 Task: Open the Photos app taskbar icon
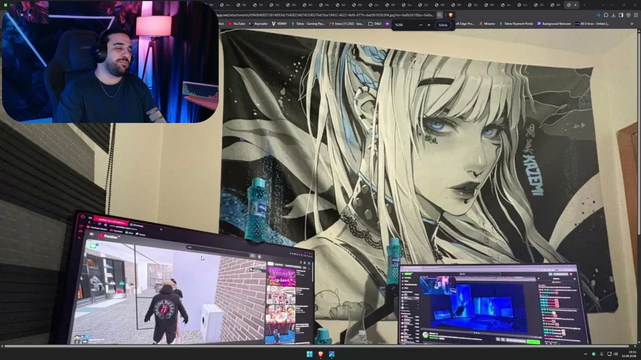pyautogui.click(x=332, y=354)
